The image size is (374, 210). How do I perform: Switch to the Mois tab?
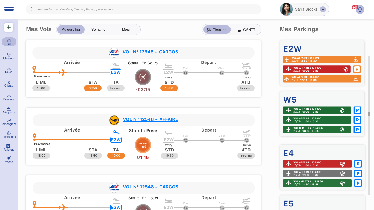click(x=126, y=30)
